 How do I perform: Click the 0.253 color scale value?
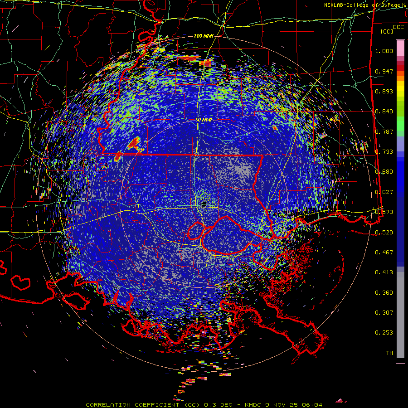[384, 333]
